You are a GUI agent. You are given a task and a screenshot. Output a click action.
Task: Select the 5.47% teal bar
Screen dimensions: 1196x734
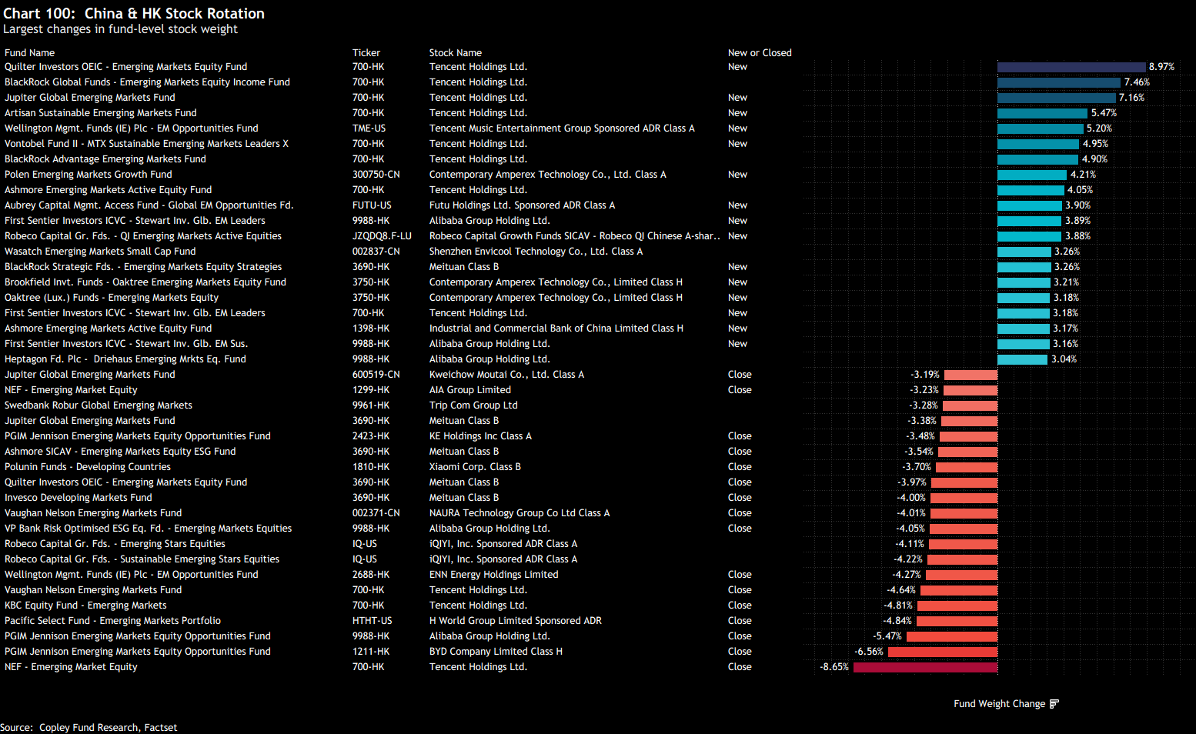1042,113
